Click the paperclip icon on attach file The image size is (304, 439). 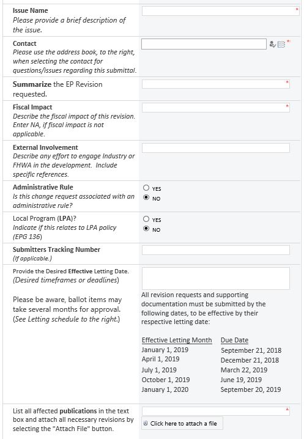click(x=146, y=423)
